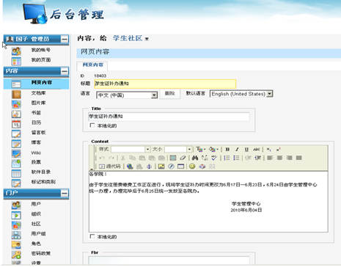Viewport: 341px width, 267px height.
Task: Insert an anchor with the anchor icon
Action: (x=149, y=167)
